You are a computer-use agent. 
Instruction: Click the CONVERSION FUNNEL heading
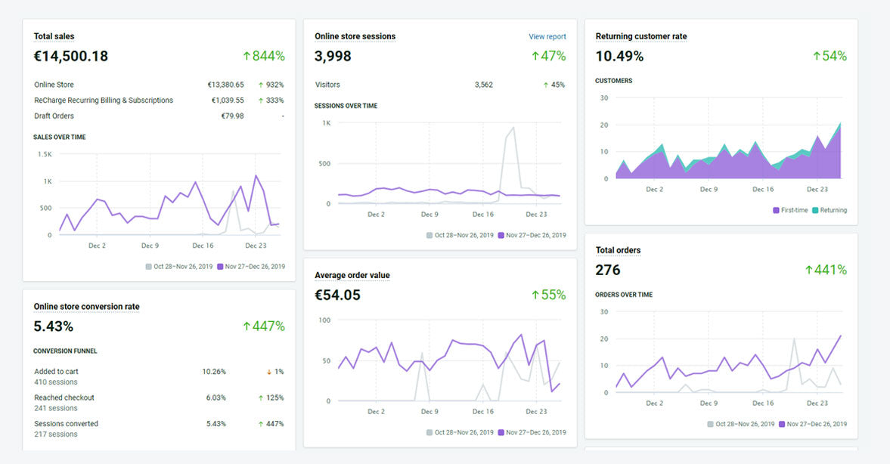click(x=65, y=351)
